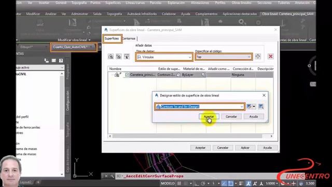Click the third surface creation icon with the cursor

pos(127,57)
